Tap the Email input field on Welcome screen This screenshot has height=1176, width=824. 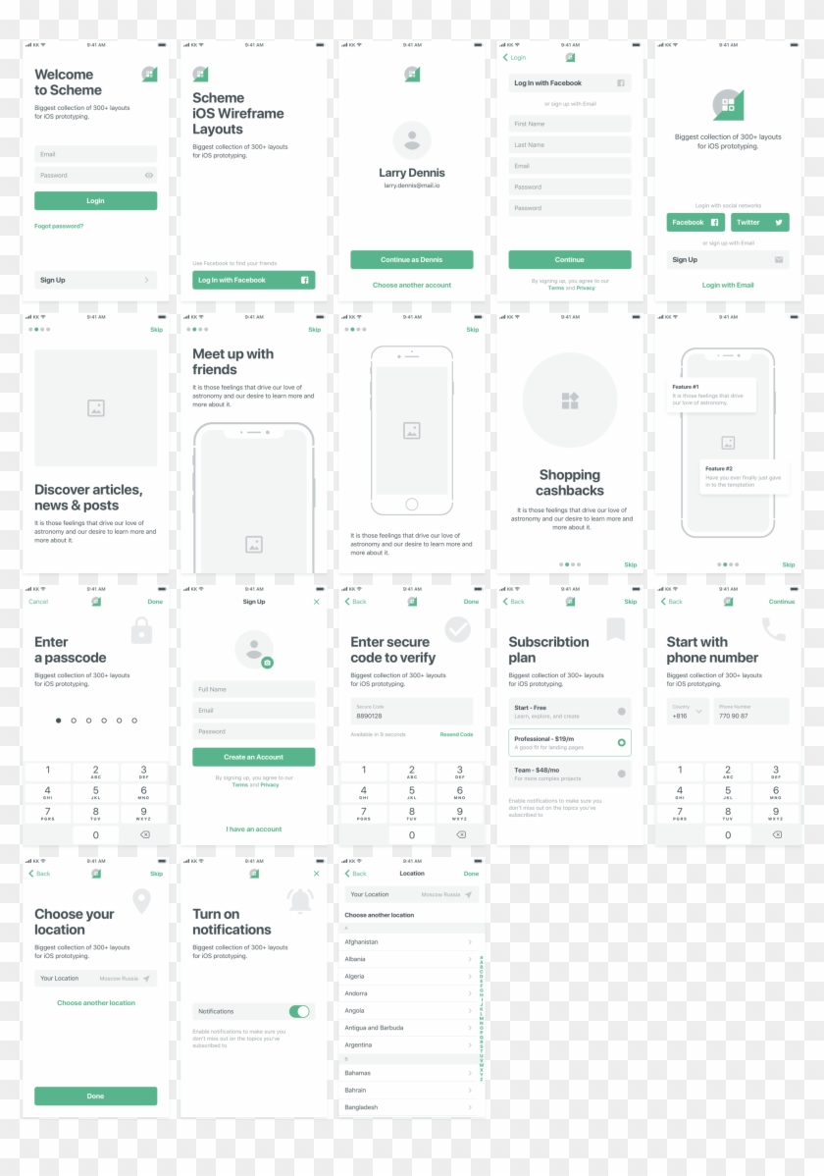tap(95, 154)
